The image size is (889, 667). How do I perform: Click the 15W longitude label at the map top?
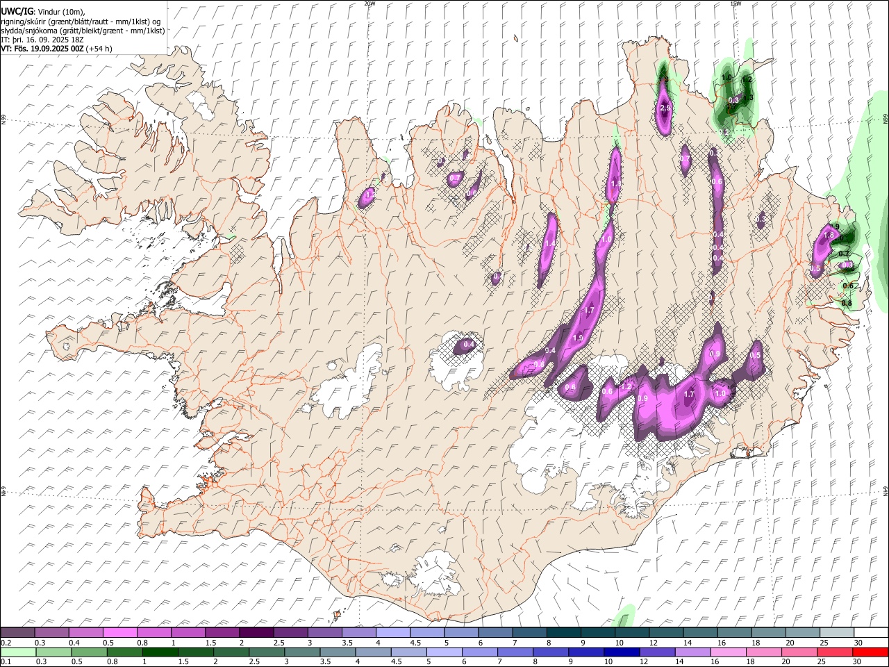coord(736,3)
